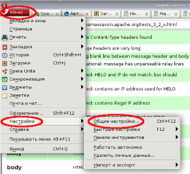
Task: Choose Работать автономно entry
Action: (132, 147)
